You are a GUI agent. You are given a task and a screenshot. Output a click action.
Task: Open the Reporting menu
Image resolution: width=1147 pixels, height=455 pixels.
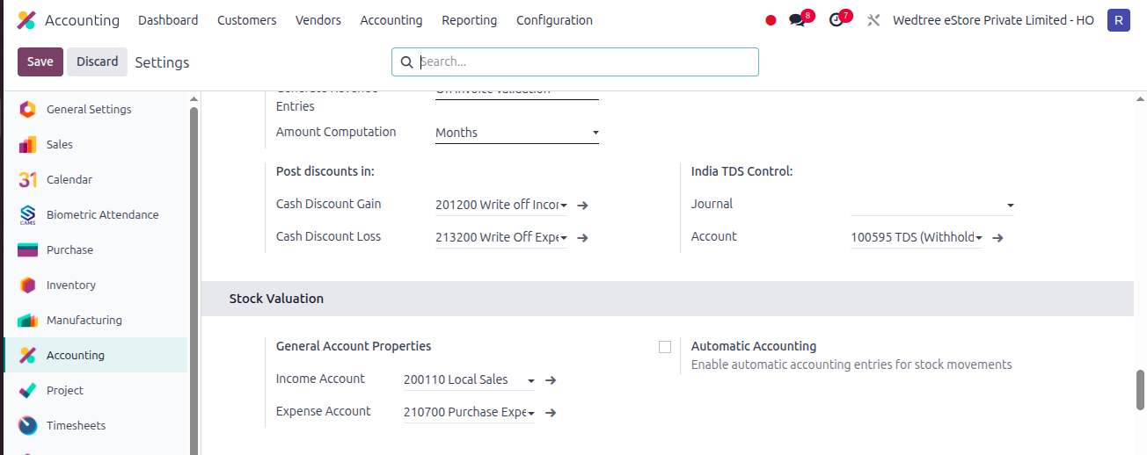(x=469, y=20)
